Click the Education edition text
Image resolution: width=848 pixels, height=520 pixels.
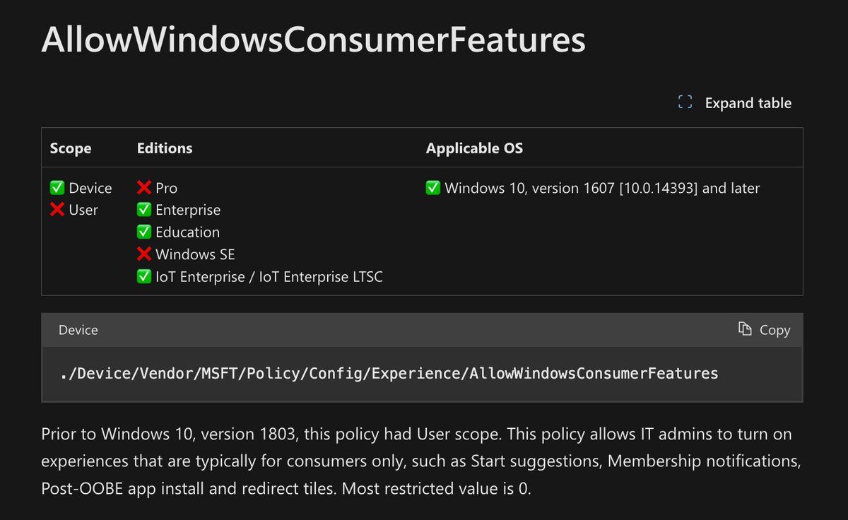187,232
